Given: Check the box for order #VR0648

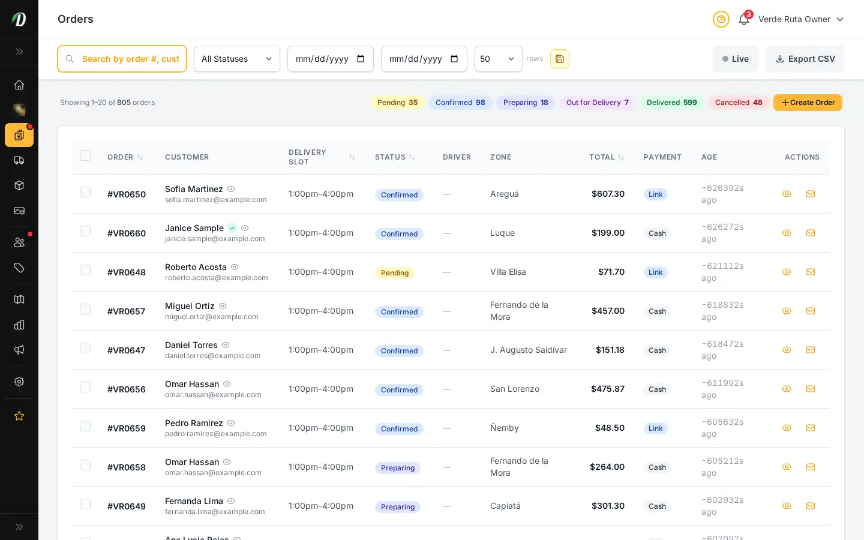Looking at the screenshot, I should 85,270.
